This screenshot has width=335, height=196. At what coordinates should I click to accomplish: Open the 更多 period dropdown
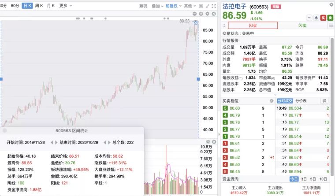66,6
